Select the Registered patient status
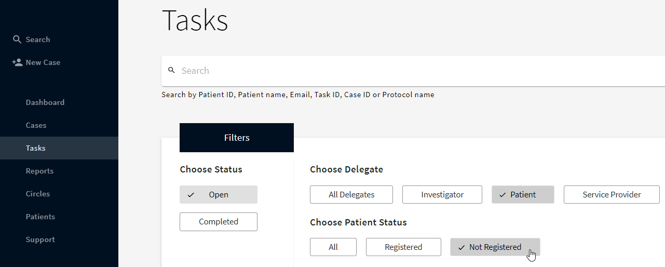The width and height of the screenshot is (665, 267). click(x=403, y=247)
